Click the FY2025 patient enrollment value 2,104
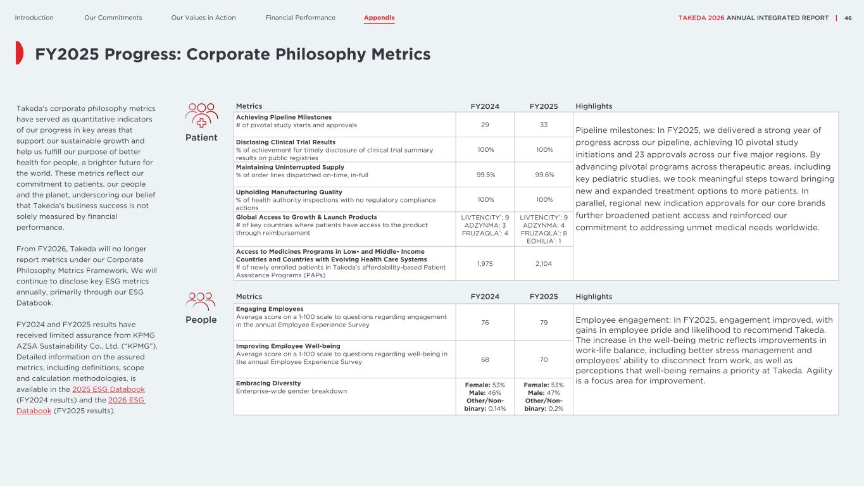 [x=544, y=263]
